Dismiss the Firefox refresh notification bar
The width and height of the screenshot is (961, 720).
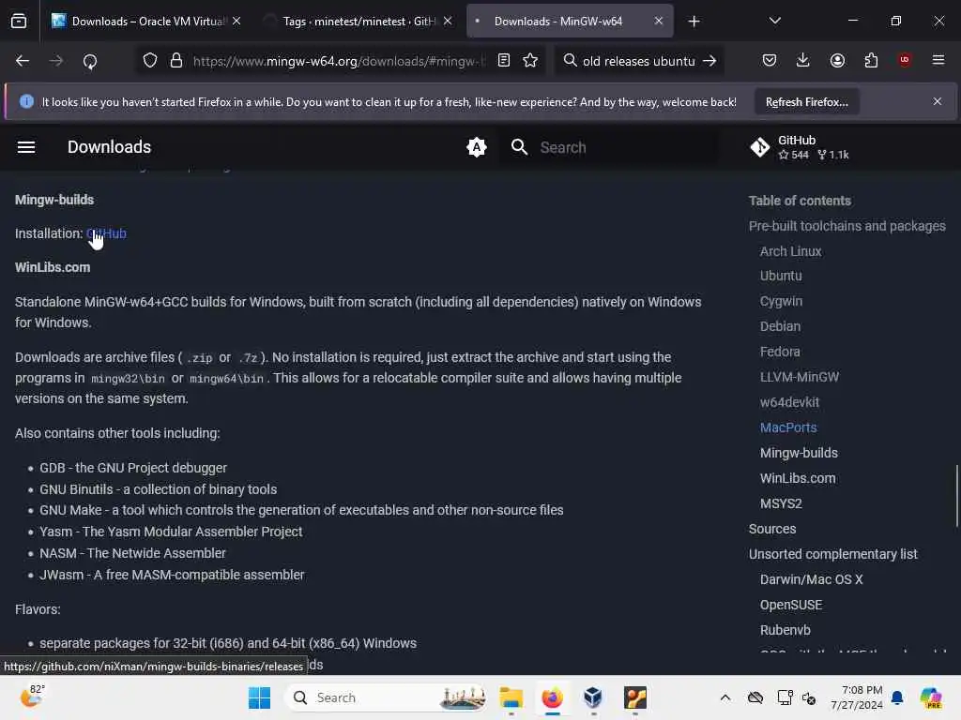click(x=938, y=101)
